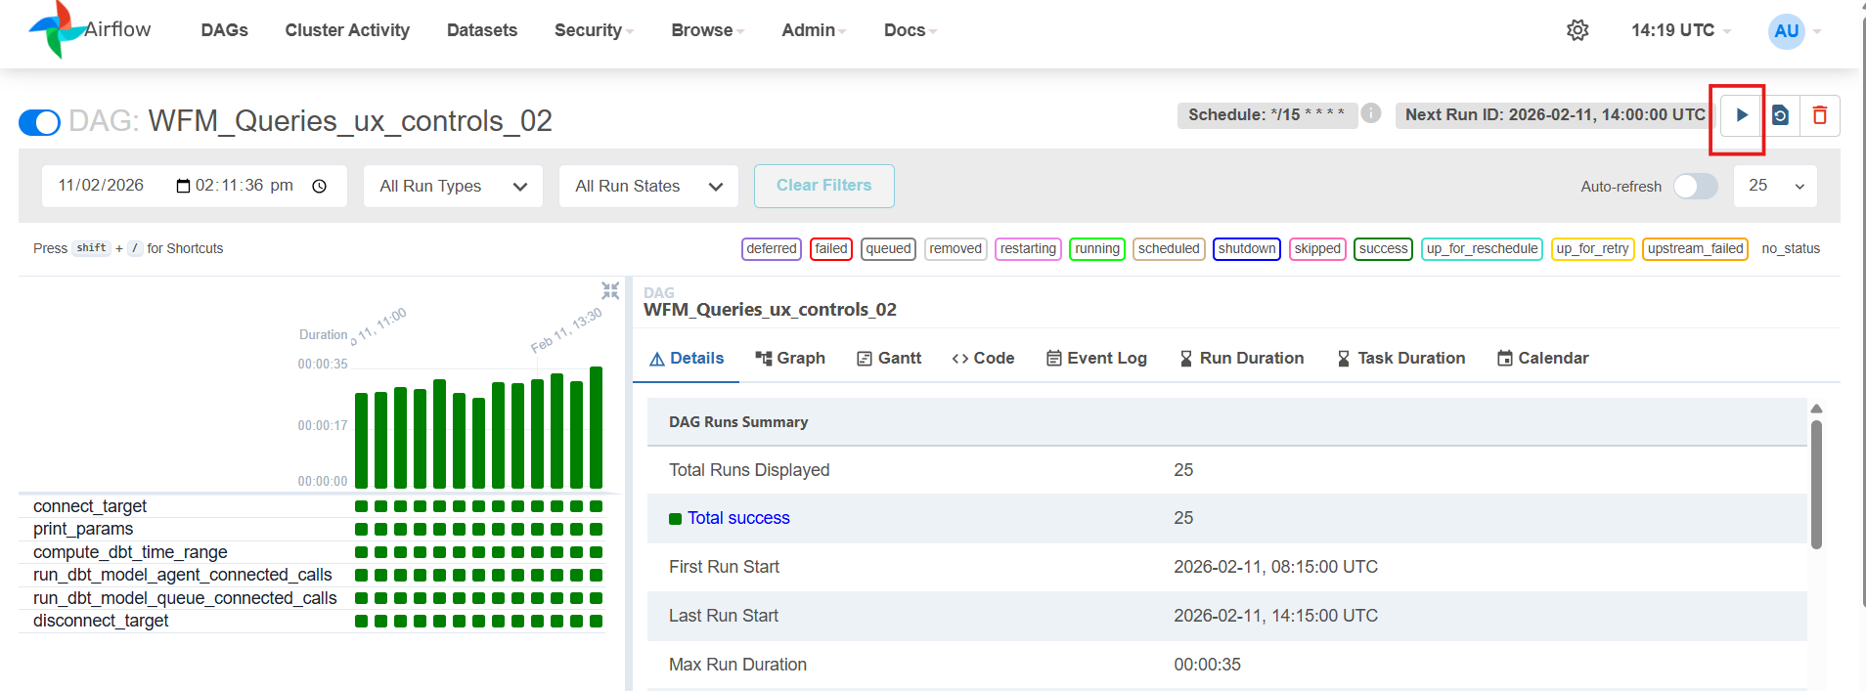Pause the DAG with the toggle switch
This screenshot has height=691, width=1866.
tap(39, 122)
